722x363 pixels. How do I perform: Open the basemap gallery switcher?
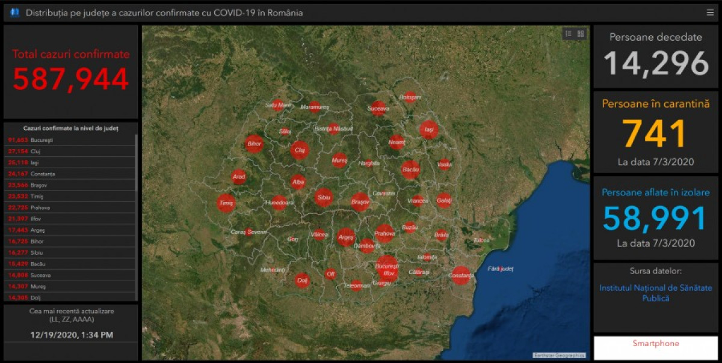click(581, 34)
